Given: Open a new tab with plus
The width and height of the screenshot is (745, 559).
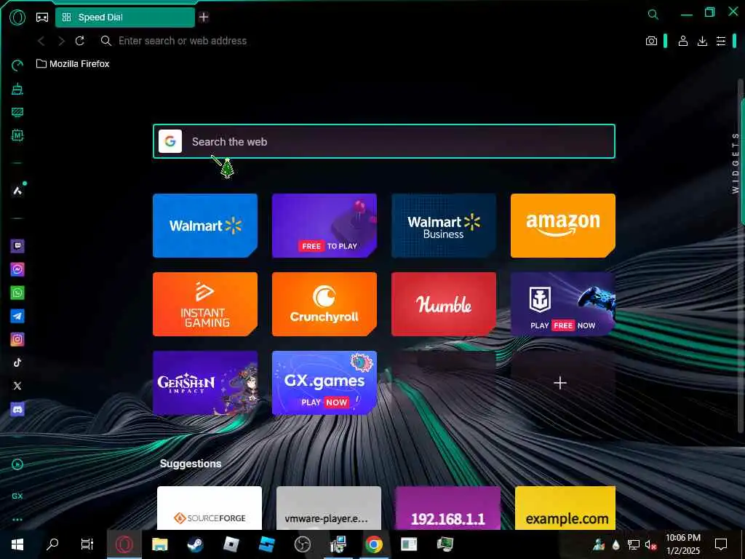Looking at the screenshot, I should pyautogui.click(x=204, y=17).
